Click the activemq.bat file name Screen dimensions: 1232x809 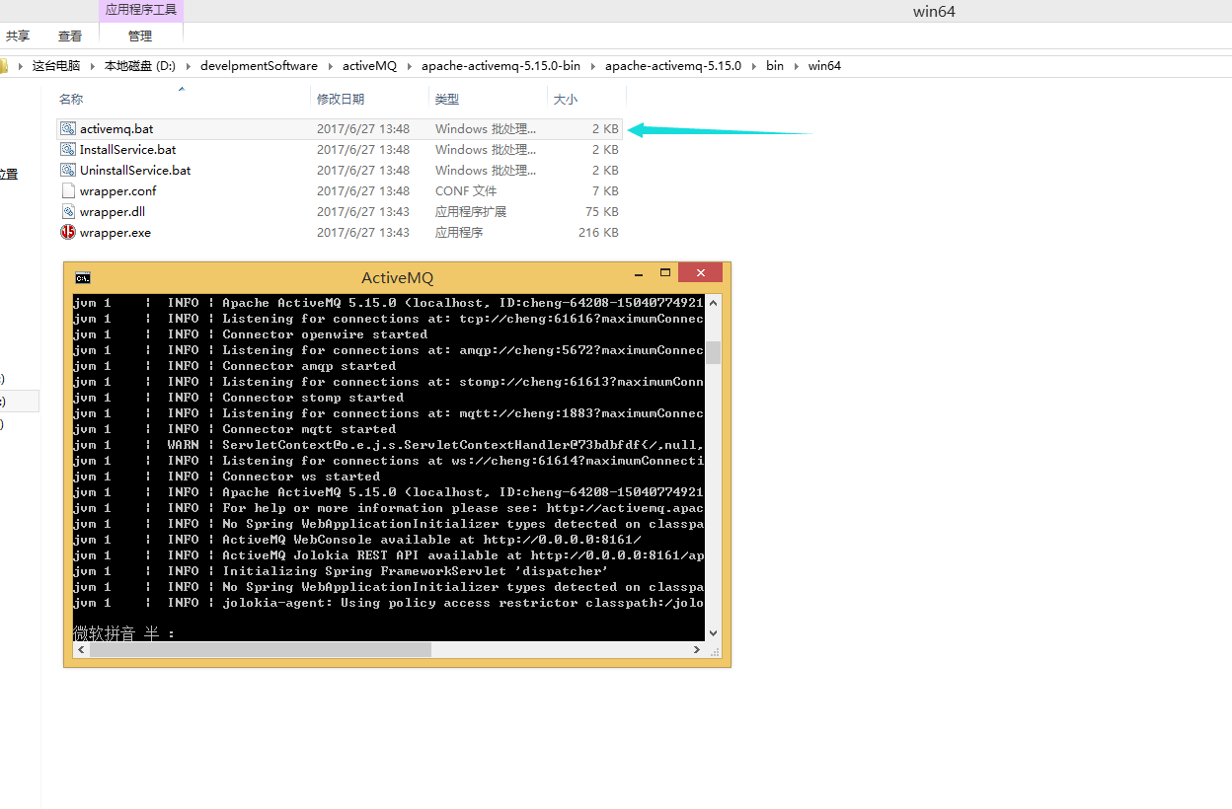coord(116,128)
